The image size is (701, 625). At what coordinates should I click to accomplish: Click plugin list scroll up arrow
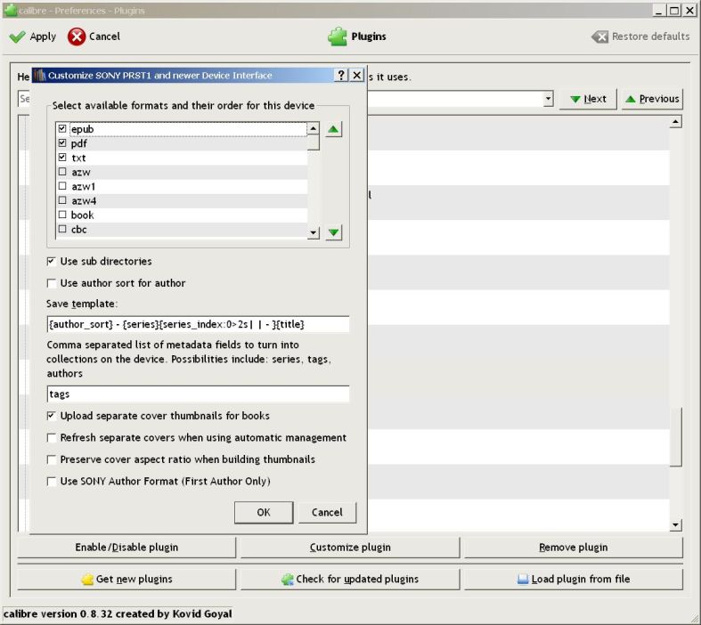click(676, 122)
